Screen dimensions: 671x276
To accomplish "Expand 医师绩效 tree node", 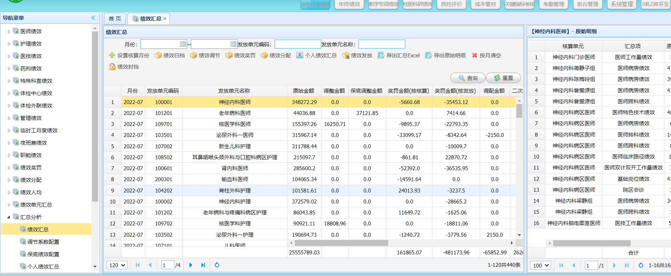I will coord(9,31).
